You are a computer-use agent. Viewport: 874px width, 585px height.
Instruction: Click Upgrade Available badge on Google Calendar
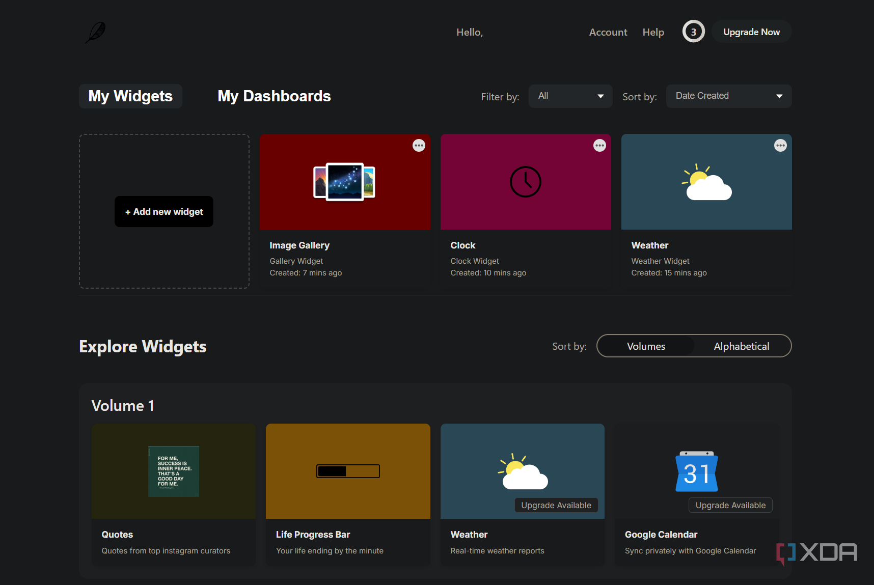730,505
